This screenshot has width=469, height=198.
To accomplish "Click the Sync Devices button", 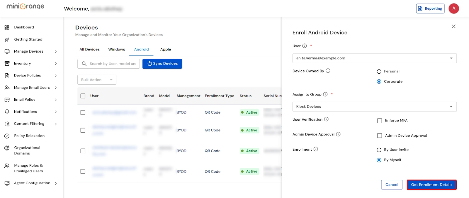I will pyautogui.click(x=162, y=64).
